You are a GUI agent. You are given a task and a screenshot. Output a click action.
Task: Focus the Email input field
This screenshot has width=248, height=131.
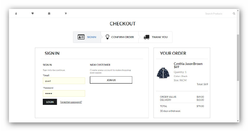click(x=64, y=81)
